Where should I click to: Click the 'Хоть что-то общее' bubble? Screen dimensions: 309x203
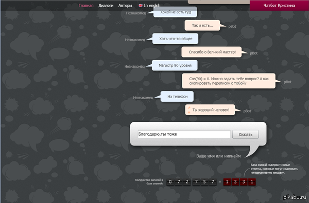pyautogui.click(x=176, y=39)
